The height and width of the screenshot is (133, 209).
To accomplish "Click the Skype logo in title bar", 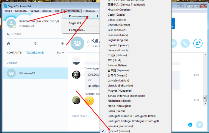I will pos(5,6).
